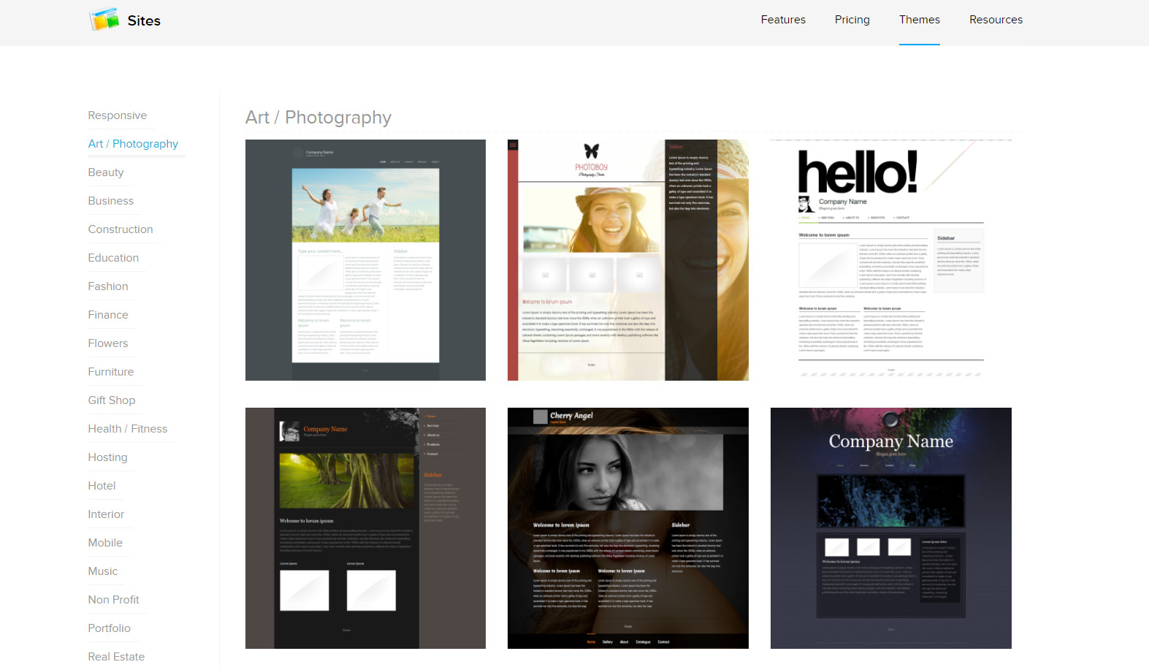This screenshot has width=1149, height=670.
Task: Open the Features menu item
Action: coord(782,20)
